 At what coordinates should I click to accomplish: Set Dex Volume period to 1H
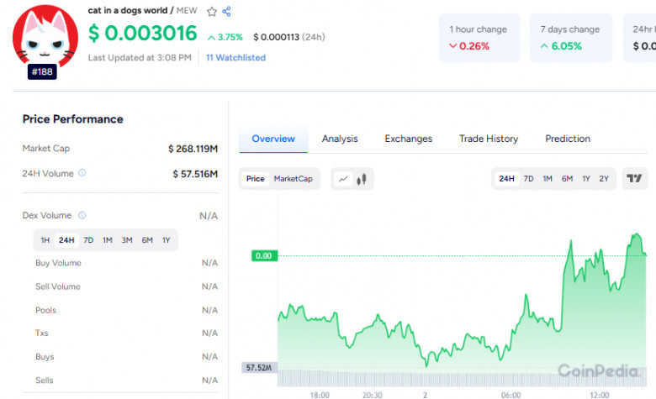tap(45, 240)
